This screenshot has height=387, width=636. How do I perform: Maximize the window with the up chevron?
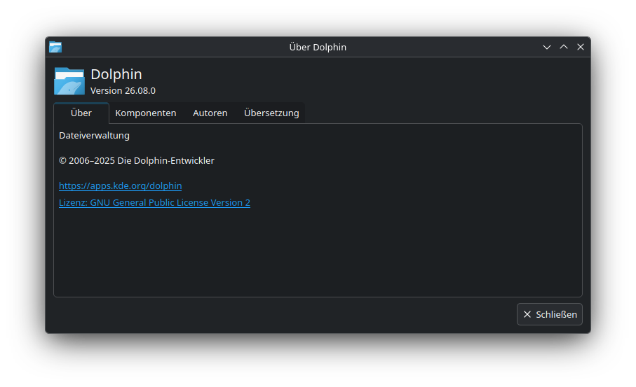(x=564, y=47)
